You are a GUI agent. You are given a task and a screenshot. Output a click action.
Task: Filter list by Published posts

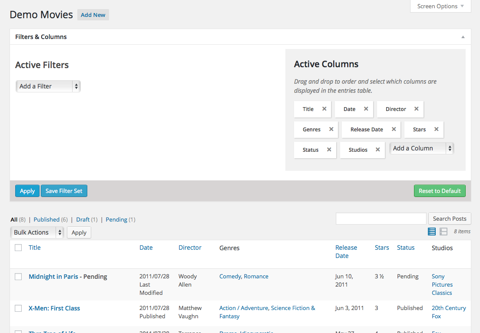pyautogui.click(x=46, y=219)
